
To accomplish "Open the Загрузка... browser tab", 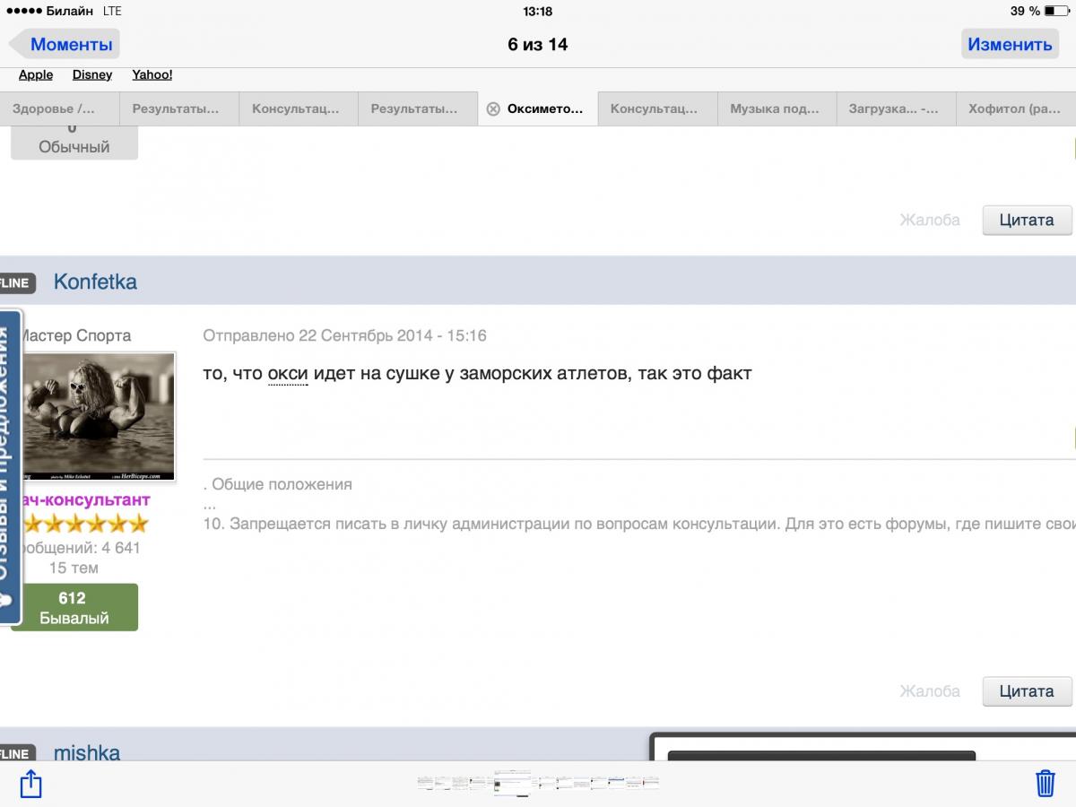I will click(x=895, y=109).
